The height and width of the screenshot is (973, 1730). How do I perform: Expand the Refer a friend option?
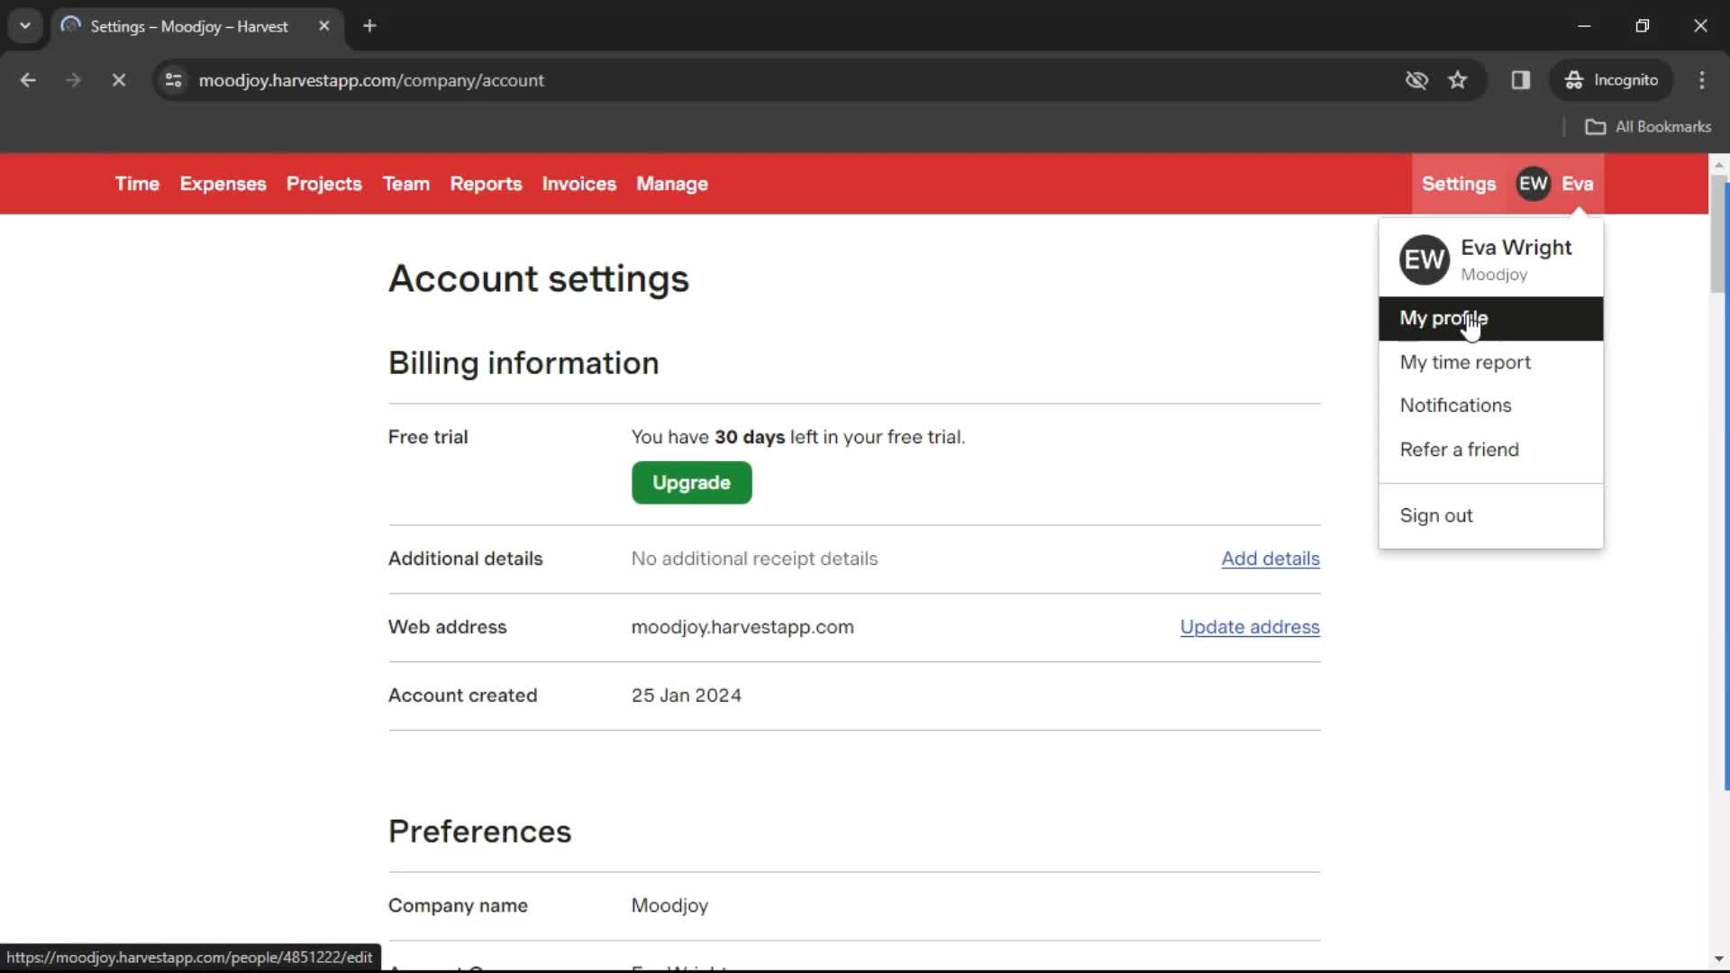1459,449
